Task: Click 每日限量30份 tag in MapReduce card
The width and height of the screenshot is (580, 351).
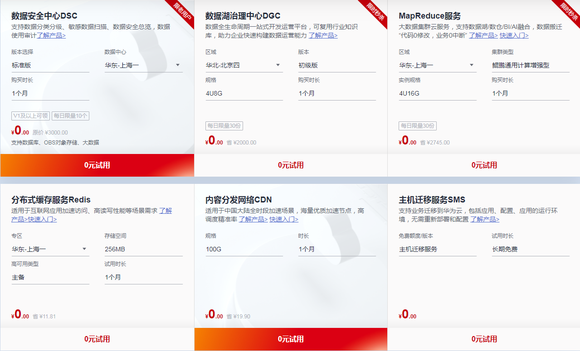Action: tap(418, 125)
